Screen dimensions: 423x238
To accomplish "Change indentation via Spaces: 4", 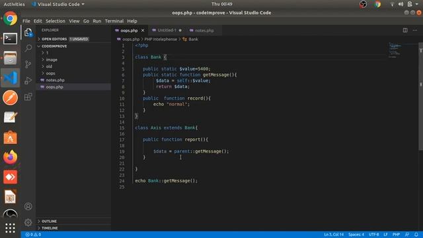I will tap(356, 235).
